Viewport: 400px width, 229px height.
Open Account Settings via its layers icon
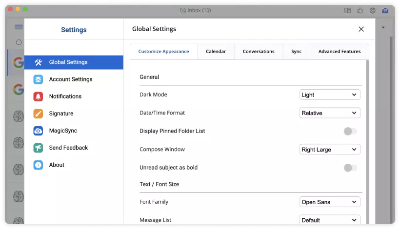click(x=38, y=79)
